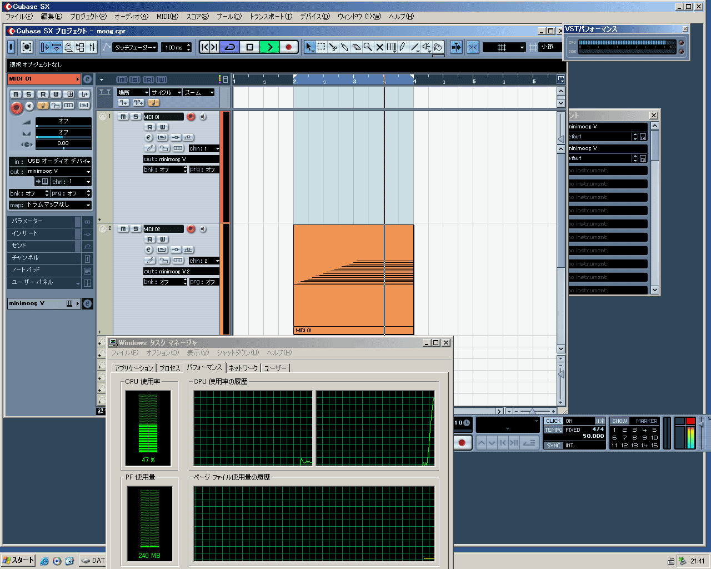The width and height of the screenshot is (711, 569).
Task: Switch to ネットワーク tab in Task Manager
Action: point(243,368)
